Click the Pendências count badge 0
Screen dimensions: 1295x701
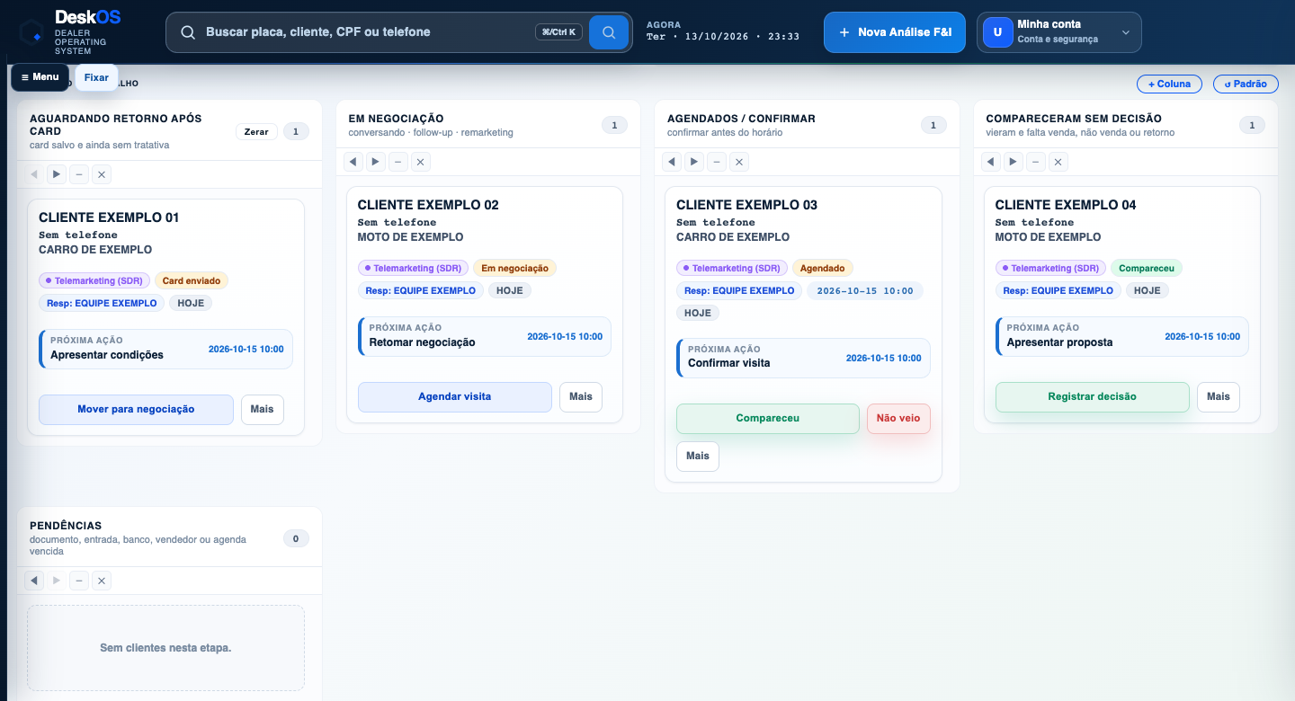tap(296, 539)
